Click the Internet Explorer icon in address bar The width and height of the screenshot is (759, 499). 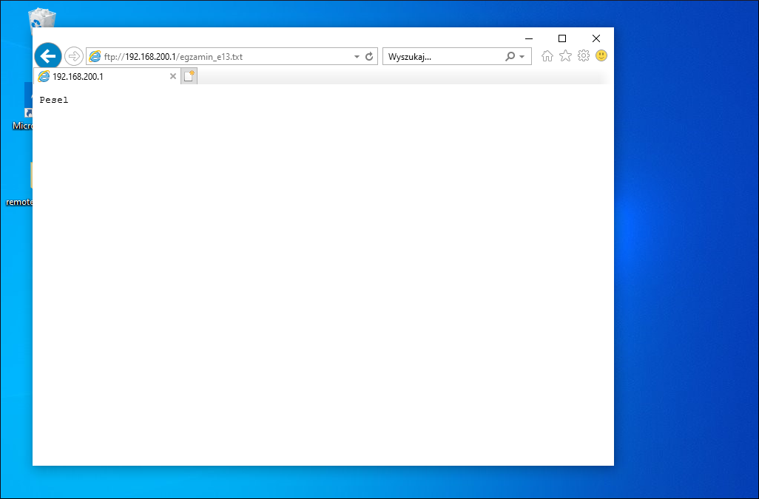coord(95,57)
